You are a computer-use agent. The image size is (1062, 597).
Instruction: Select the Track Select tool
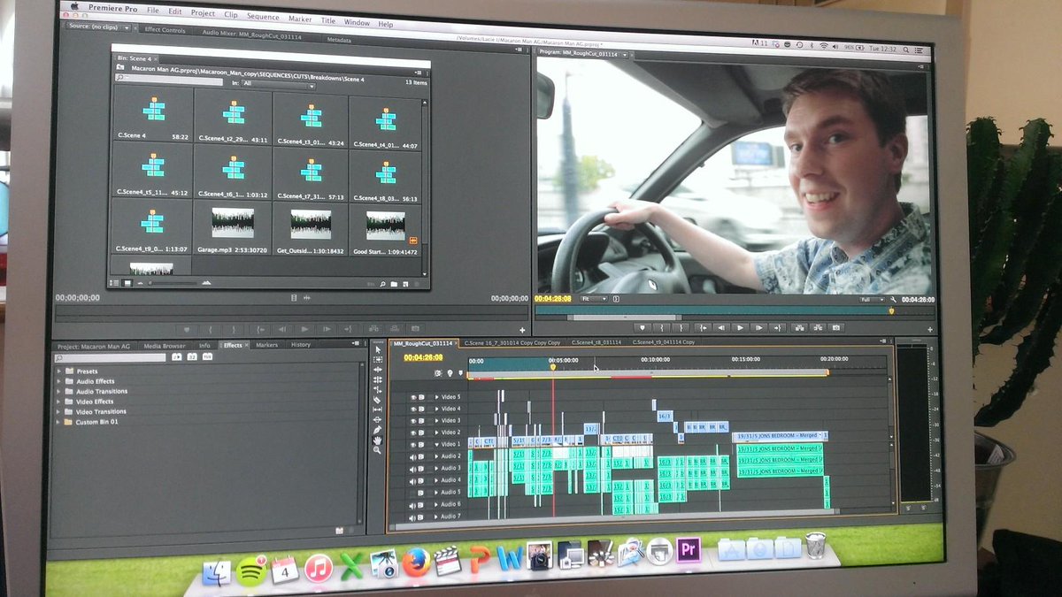coord(377,360)
